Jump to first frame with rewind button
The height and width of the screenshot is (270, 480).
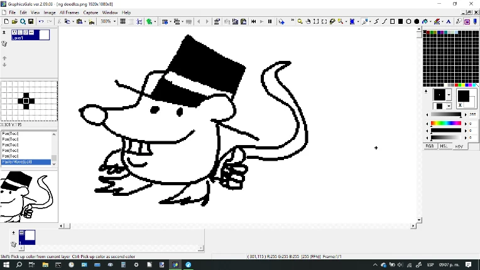pyautogui.click(x=253, y=21)
